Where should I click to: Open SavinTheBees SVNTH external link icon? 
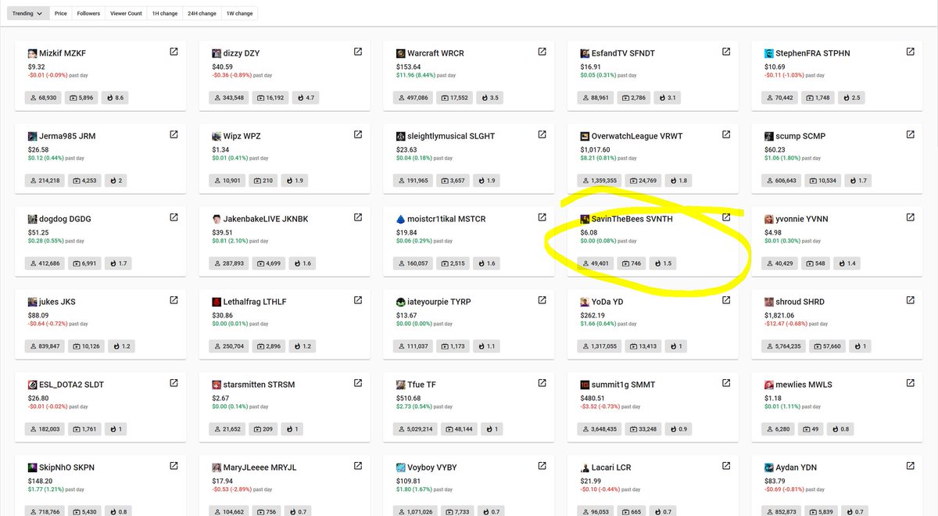[726, 217]
